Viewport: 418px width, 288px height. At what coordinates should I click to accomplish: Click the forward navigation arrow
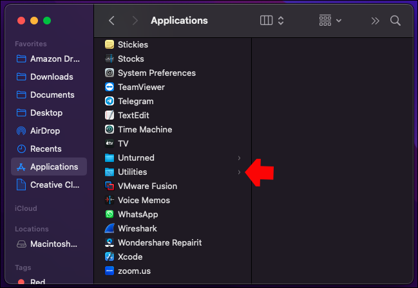134,21
